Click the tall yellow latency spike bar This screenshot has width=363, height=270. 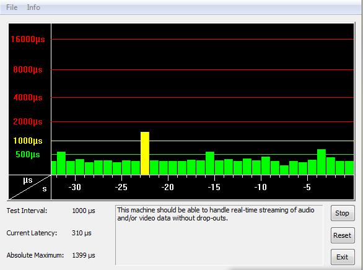pyautogui.click(x=145, y=153)
